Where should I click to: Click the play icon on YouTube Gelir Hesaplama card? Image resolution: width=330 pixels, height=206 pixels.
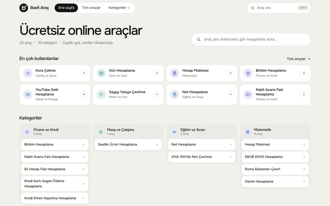pos(28,94)
